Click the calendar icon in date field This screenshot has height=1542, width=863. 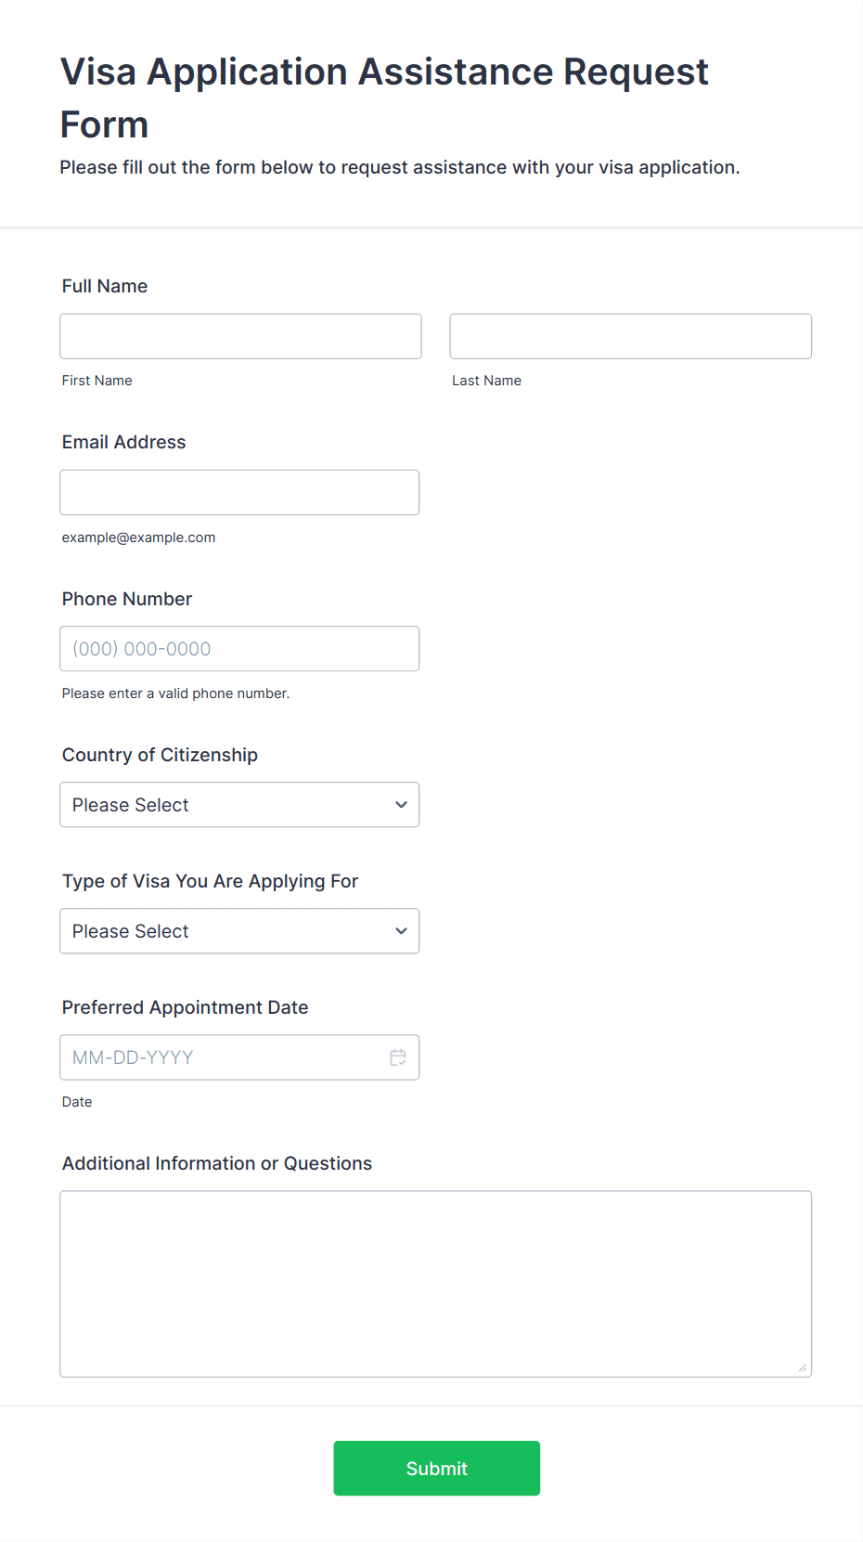(x=398, y=1057)
